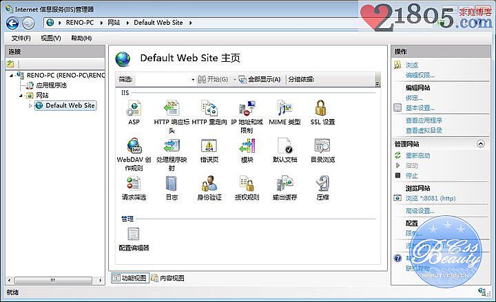Click the tree horizontal scrollbar thumb
496x302 pixels.
point(53,280)
